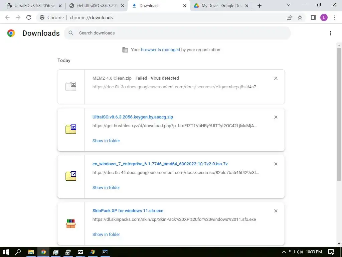Focus the chrome://downloads address bar
This screenshot has height=257, width=342.
91,17
